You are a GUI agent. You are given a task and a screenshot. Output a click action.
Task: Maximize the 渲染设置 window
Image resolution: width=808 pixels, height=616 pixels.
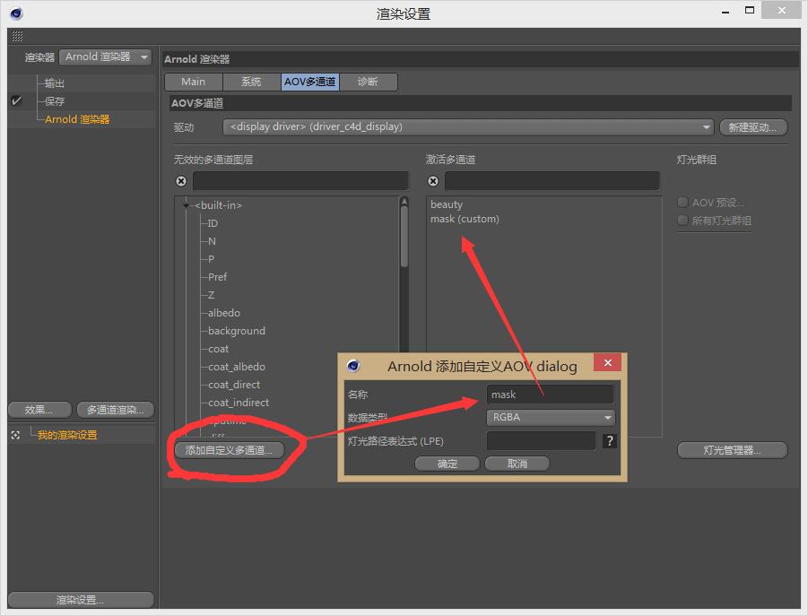750,10
